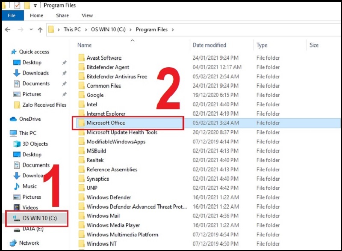Select OS WIN 10 (C:) drive in sidebar

point(39,218)
